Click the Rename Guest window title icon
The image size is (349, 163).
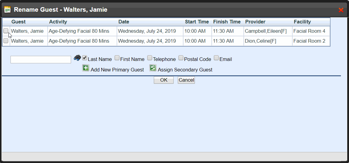point(7,10)
